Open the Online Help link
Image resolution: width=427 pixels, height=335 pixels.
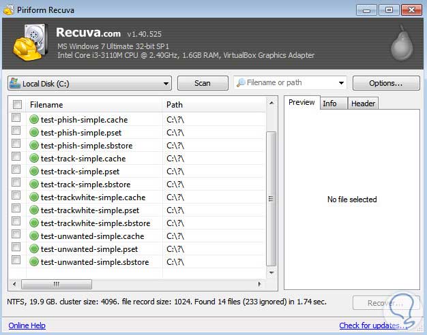(x=27, y=325)
